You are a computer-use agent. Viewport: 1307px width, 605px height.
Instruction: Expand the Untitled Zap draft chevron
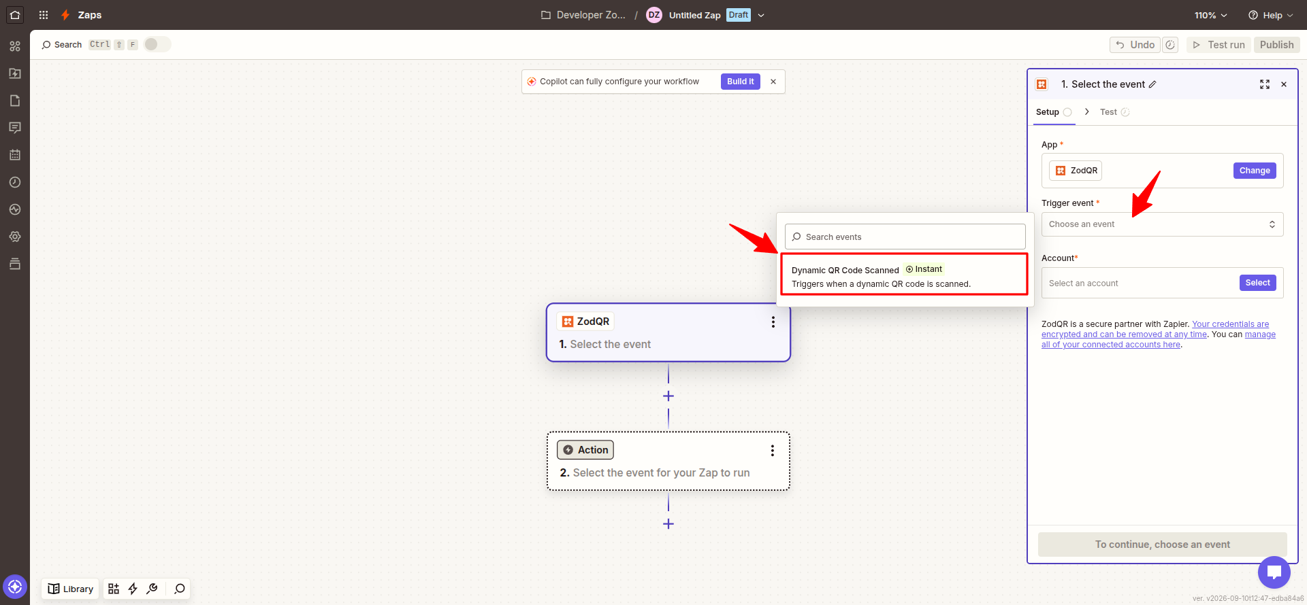761,15
